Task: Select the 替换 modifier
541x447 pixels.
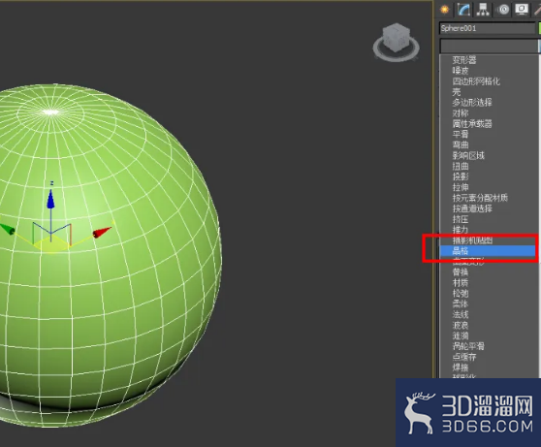Action: pos(461,272)
